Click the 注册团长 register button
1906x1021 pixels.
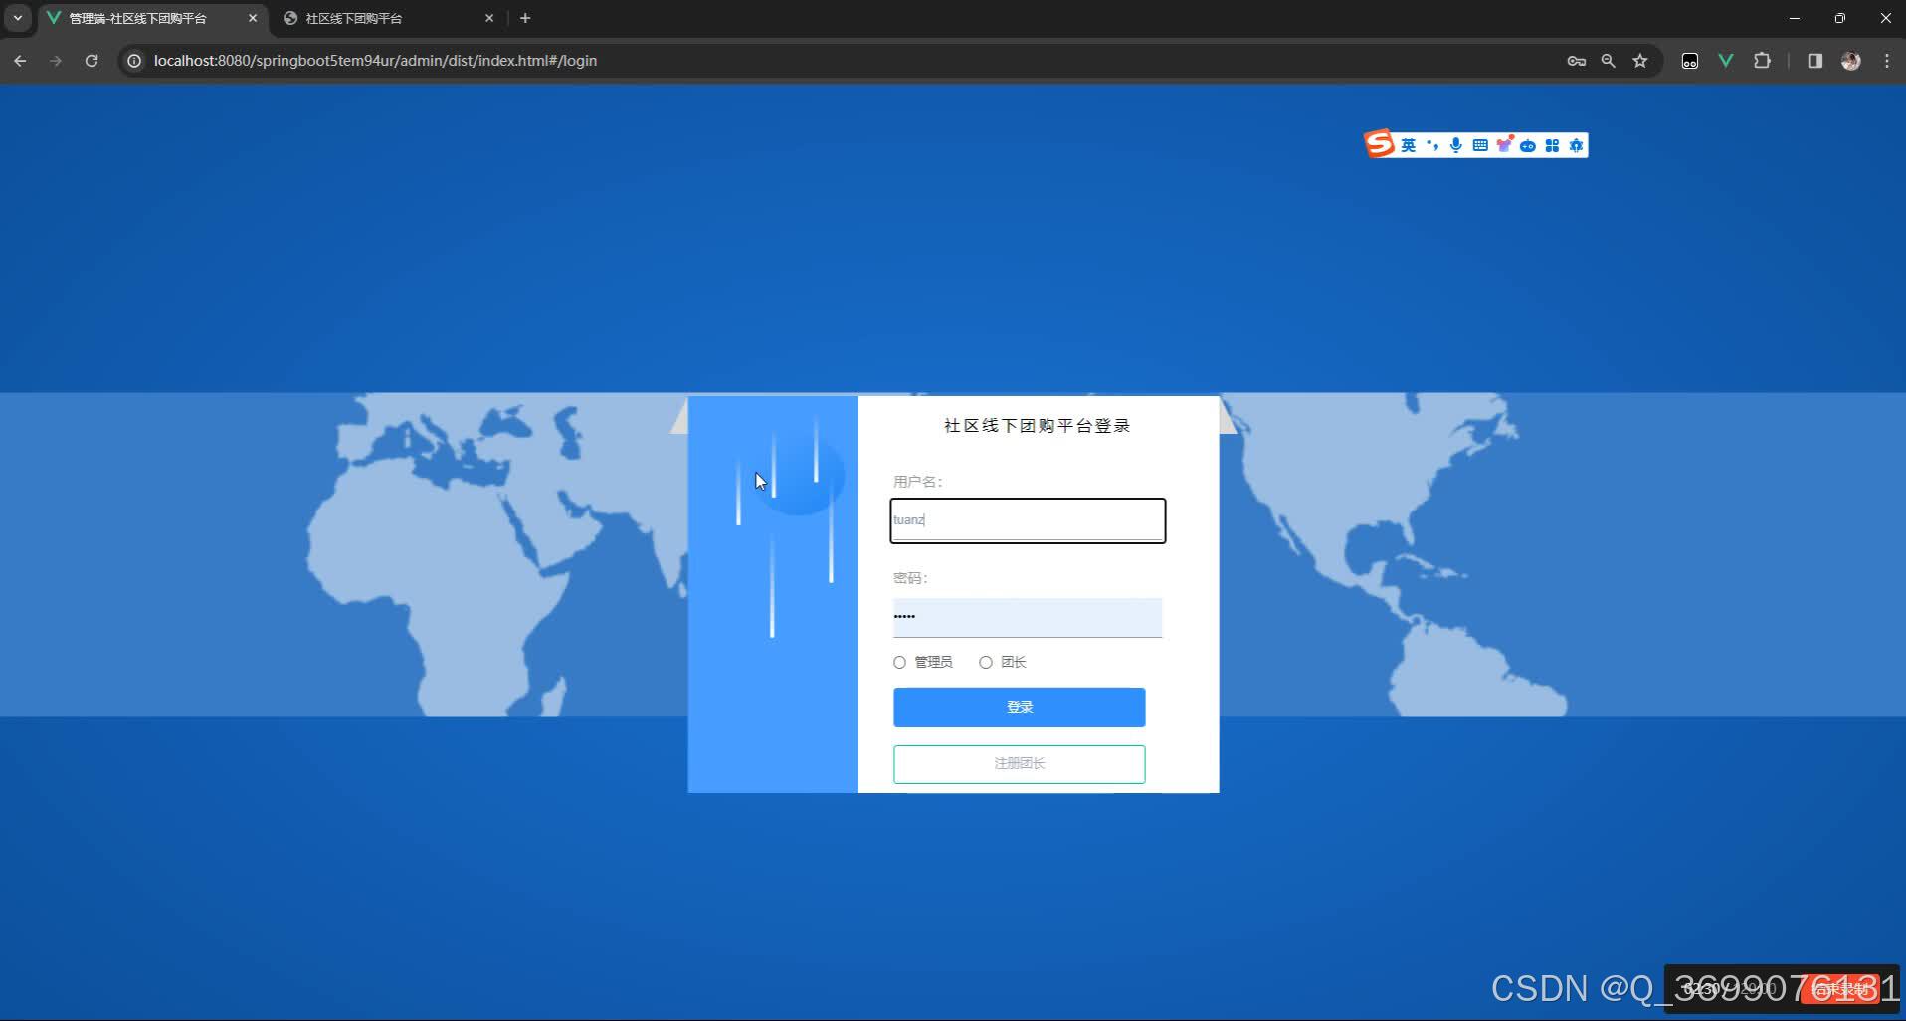click(1019, 763)
